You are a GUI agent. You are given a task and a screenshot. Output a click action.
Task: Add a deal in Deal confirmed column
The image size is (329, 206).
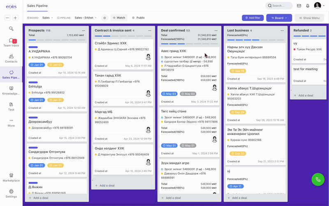coord(171,198)
